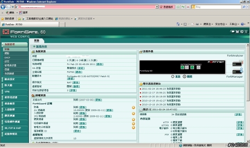Click the 重啟 reboot link under device
Viewport: 250px width, 148px height.
click(178, 76)
